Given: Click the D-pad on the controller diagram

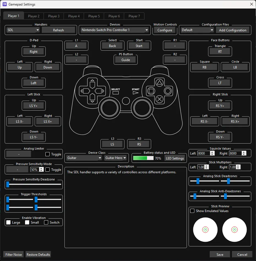Looking at the screenshot, I should coord(92,90).
